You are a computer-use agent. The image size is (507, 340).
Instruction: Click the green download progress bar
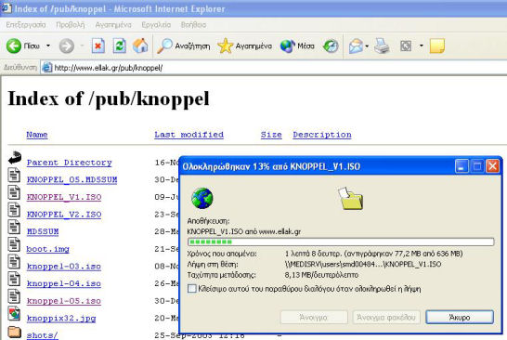341,242
